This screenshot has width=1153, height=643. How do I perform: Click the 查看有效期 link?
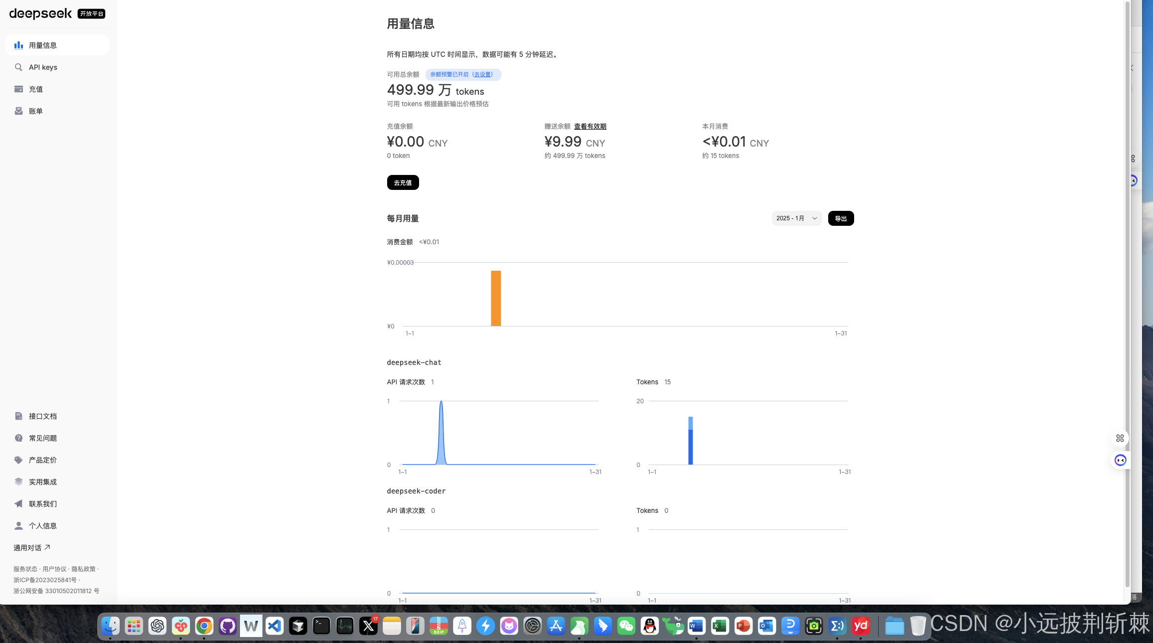[x=590, y=126]
